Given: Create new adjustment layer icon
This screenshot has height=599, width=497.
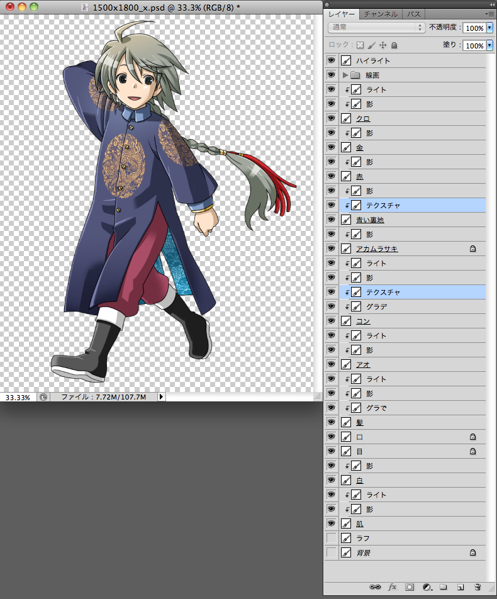Looking at the screenshot, I should 427,587.
